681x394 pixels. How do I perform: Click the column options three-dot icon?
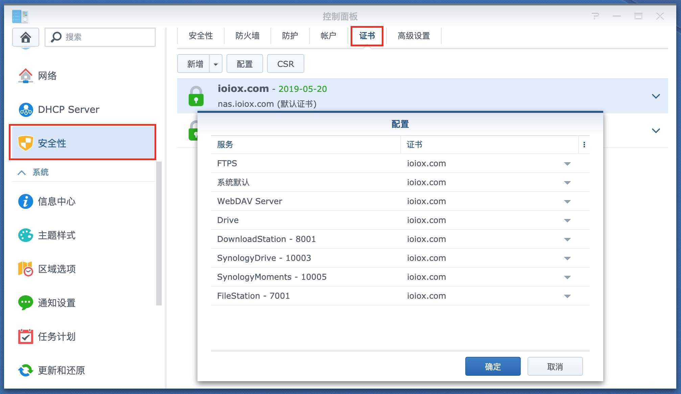[x=584, y=145]
